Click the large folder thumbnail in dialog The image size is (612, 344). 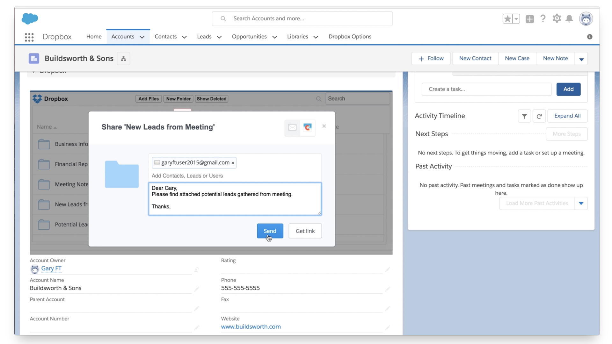[122, 174]
